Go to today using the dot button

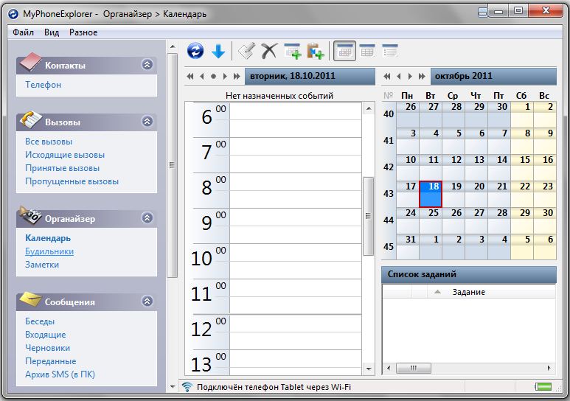(x=213, y=77)
